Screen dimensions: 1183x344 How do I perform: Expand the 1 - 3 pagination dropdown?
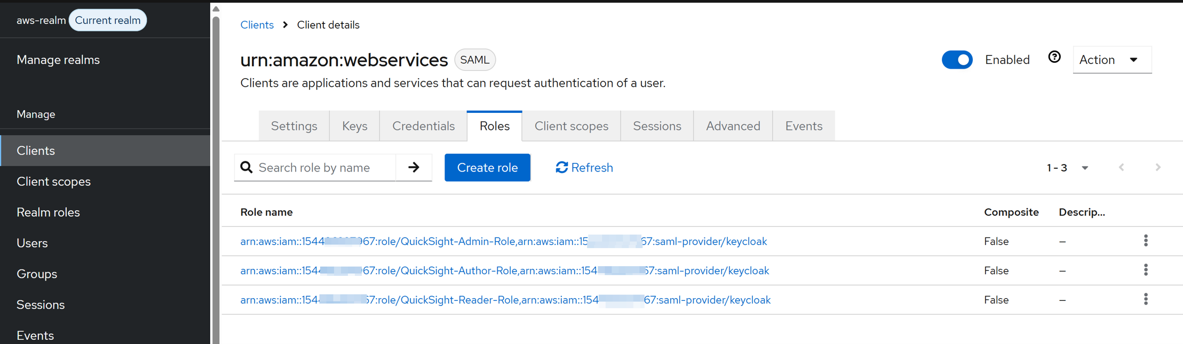[1067, 168]
